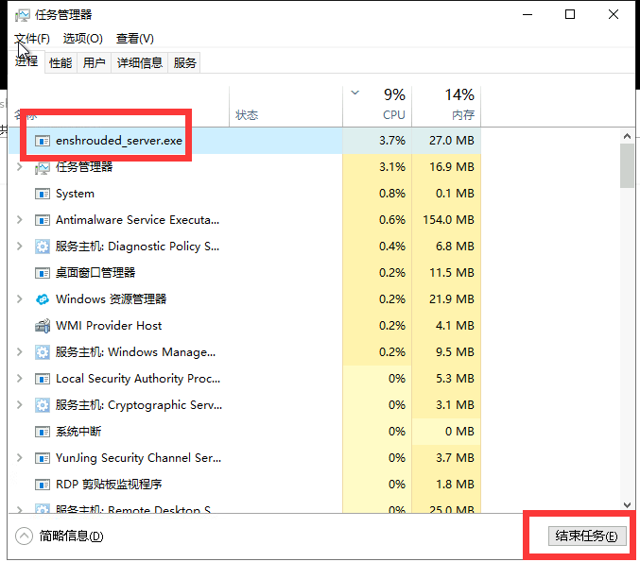Click the 3.7% CPU value
The image size is (640, 562).
coord(391,141)
